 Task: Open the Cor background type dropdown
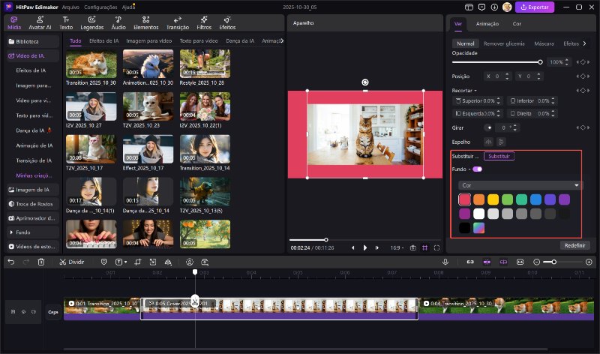pyautogui.click(x=520, y=185)
